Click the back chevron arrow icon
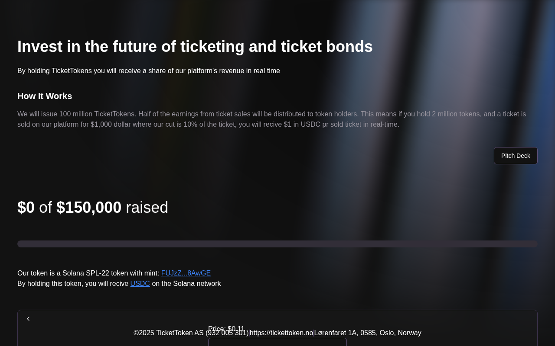 click(28, 319)
